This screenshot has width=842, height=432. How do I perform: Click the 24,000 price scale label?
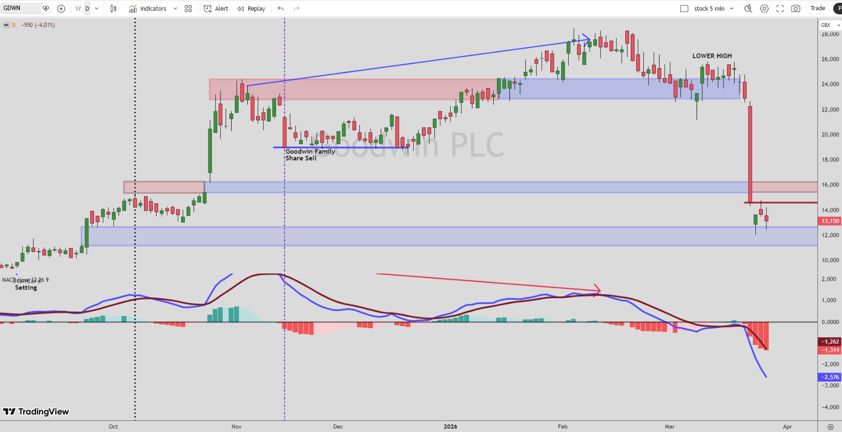coord(830,84)
